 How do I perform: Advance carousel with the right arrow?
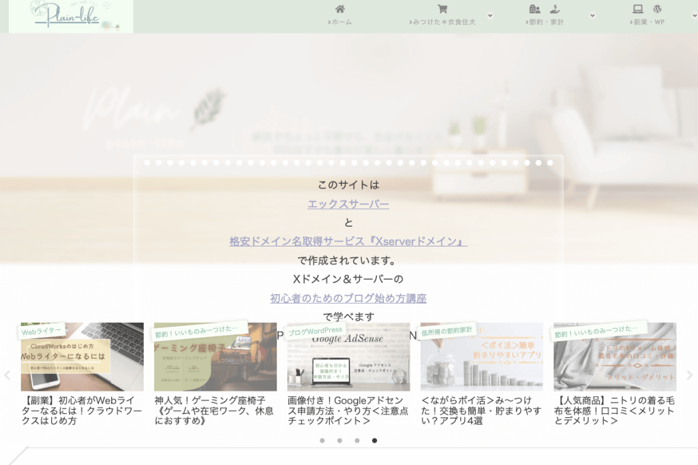(x=691, y=373)
